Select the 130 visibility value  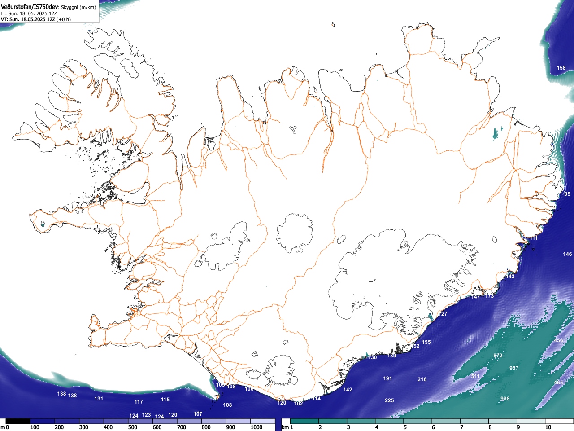point(373,357)
